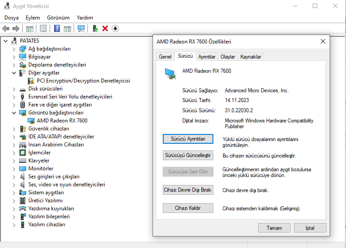Viewport: 346px width, 248px height.
Task: Collapse the PATATES root node
Action: pyautogui.click(x=6, y=41)
